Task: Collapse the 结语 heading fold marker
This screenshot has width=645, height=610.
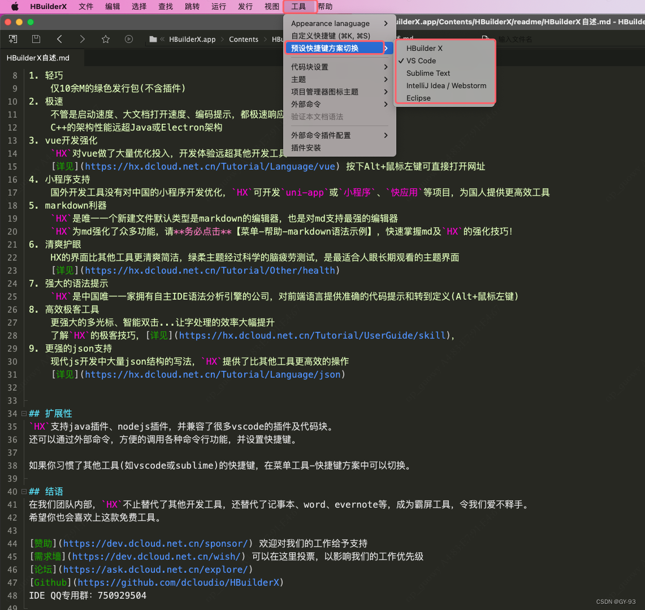Action: [24, 491]
